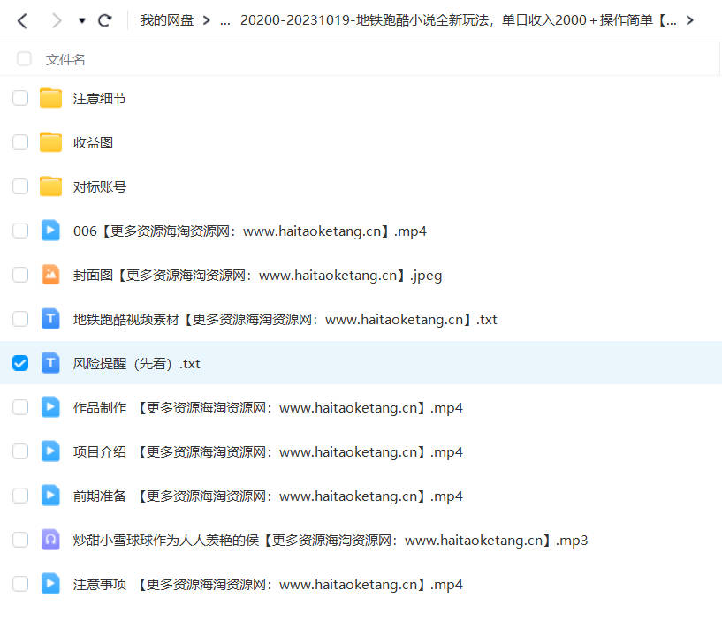Click the 对标账号 folder icon
Viewport: 722px width, 621px height.
(50, 186)
